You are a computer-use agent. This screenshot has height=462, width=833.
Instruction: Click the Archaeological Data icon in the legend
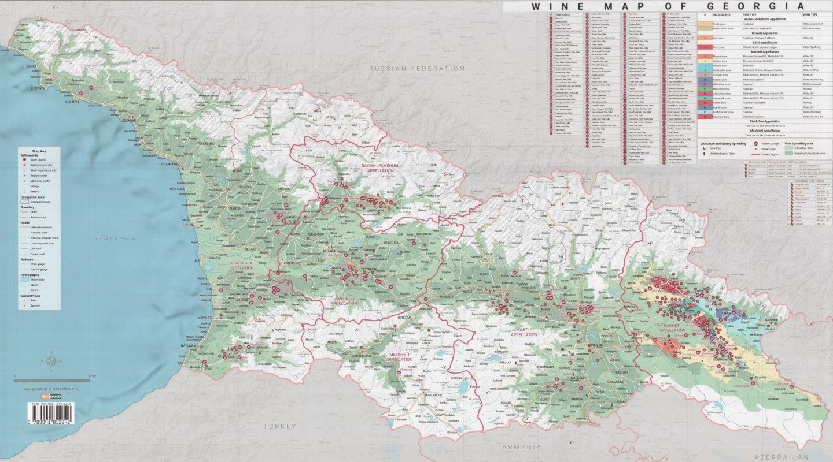(704, 154)
